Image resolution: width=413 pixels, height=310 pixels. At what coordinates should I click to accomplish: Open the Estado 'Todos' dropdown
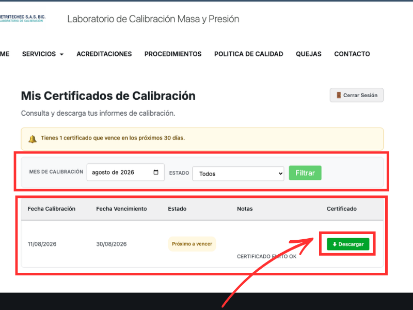[238, 174]
